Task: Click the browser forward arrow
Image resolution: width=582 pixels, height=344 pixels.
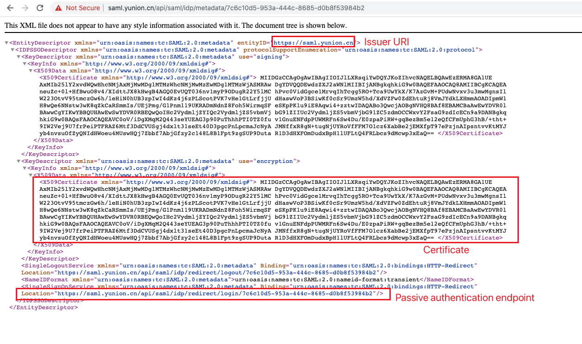Action: click(25, 8)
